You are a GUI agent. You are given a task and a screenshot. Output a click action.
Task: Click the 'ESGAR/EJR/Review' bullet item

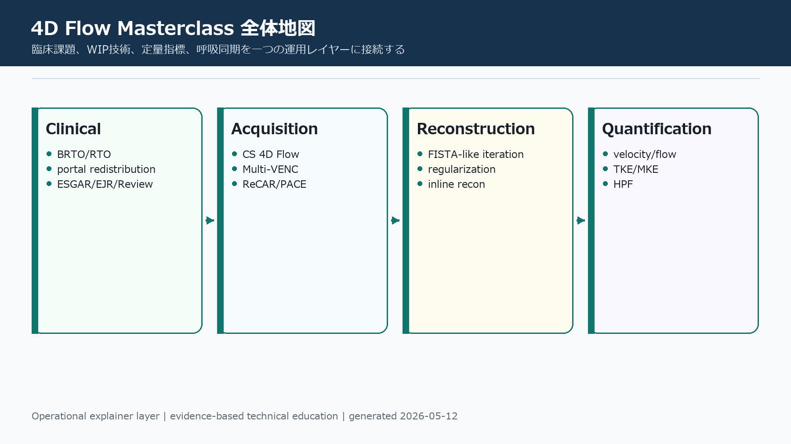[x=105, y=184]
